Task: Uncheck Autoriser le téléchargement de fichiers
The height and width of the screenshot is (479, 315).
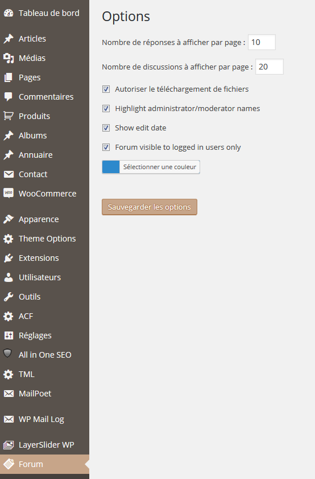Action: [106, 89]
